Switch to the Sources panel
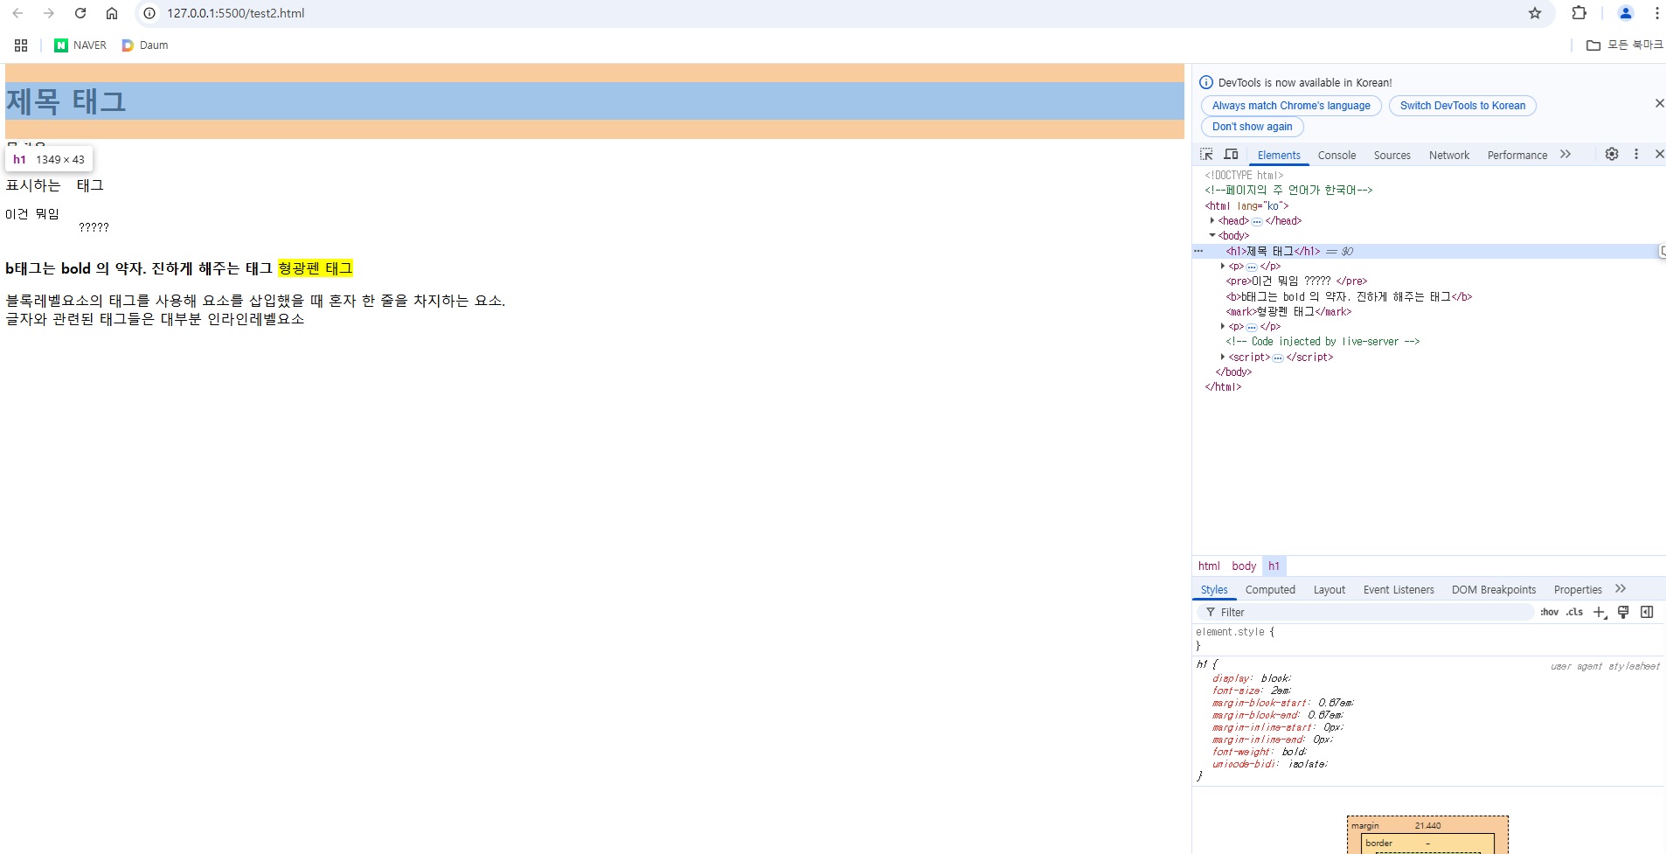1666x854 pixels. coord(1392,156)
